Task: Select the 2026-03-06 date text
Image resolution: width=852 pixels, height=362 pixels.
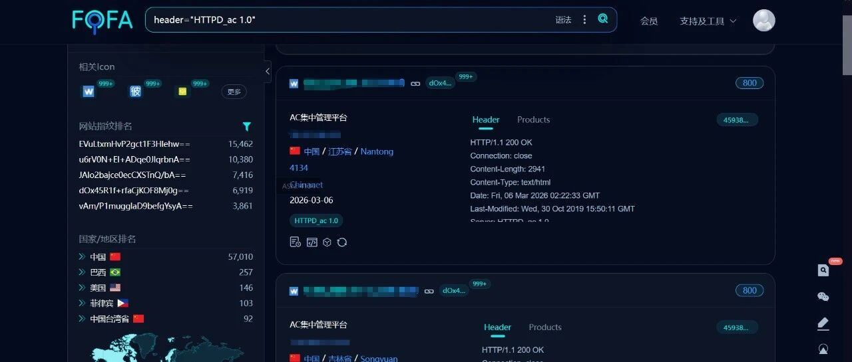Action: [x=312, y=200]
